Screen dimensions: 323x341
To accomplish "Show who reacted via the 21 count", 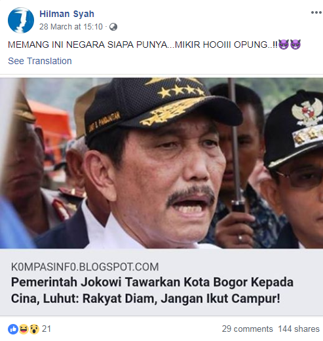I will [x=47, y=329].
